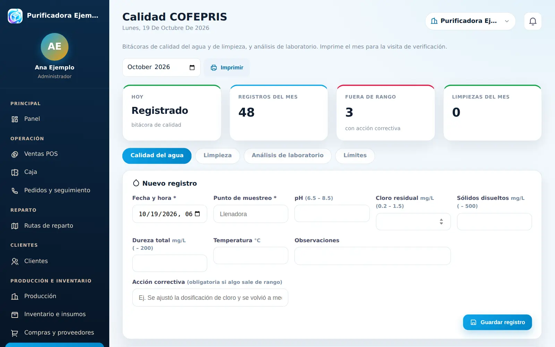This screenshot has height=347, width=555.
Task: Click the Rutas de reparto map icon
Action: click(x=15, y=226)
